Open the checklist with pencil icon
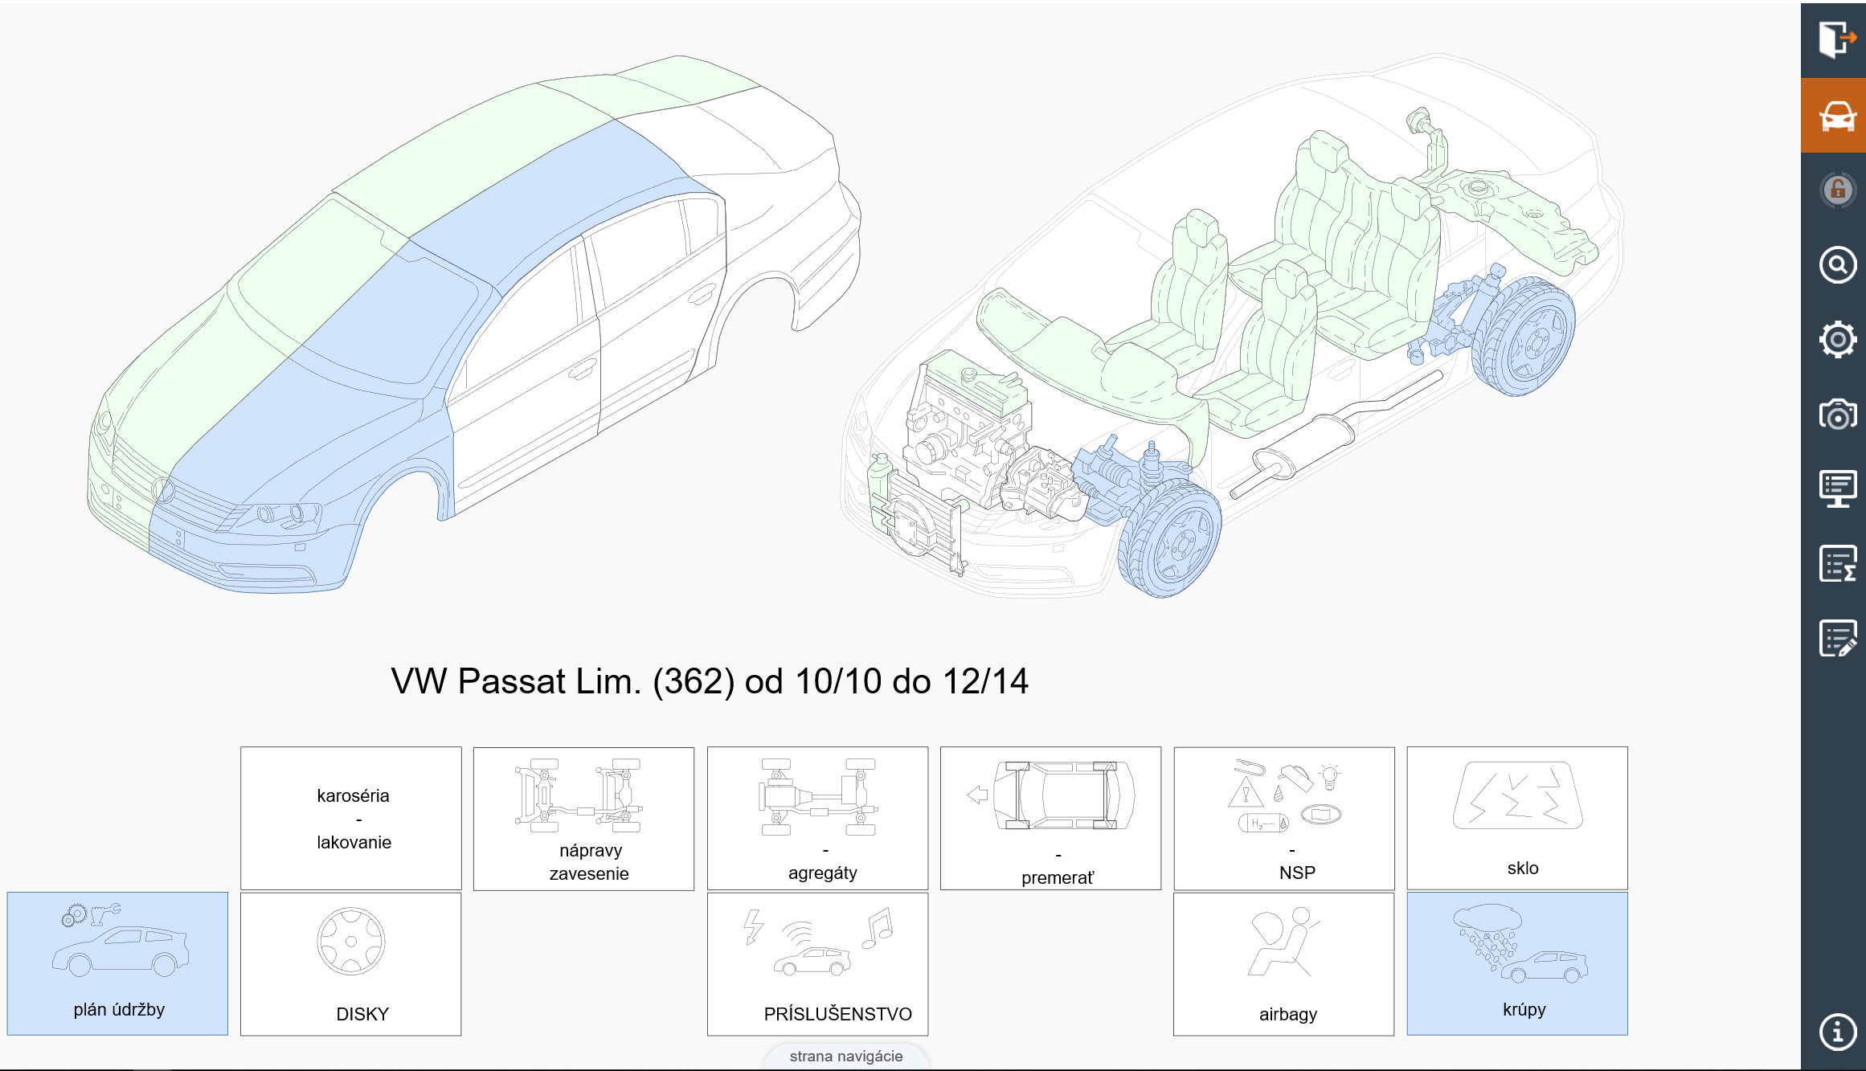The width and height of the screenshot is (1866, 1071). 1836,638
